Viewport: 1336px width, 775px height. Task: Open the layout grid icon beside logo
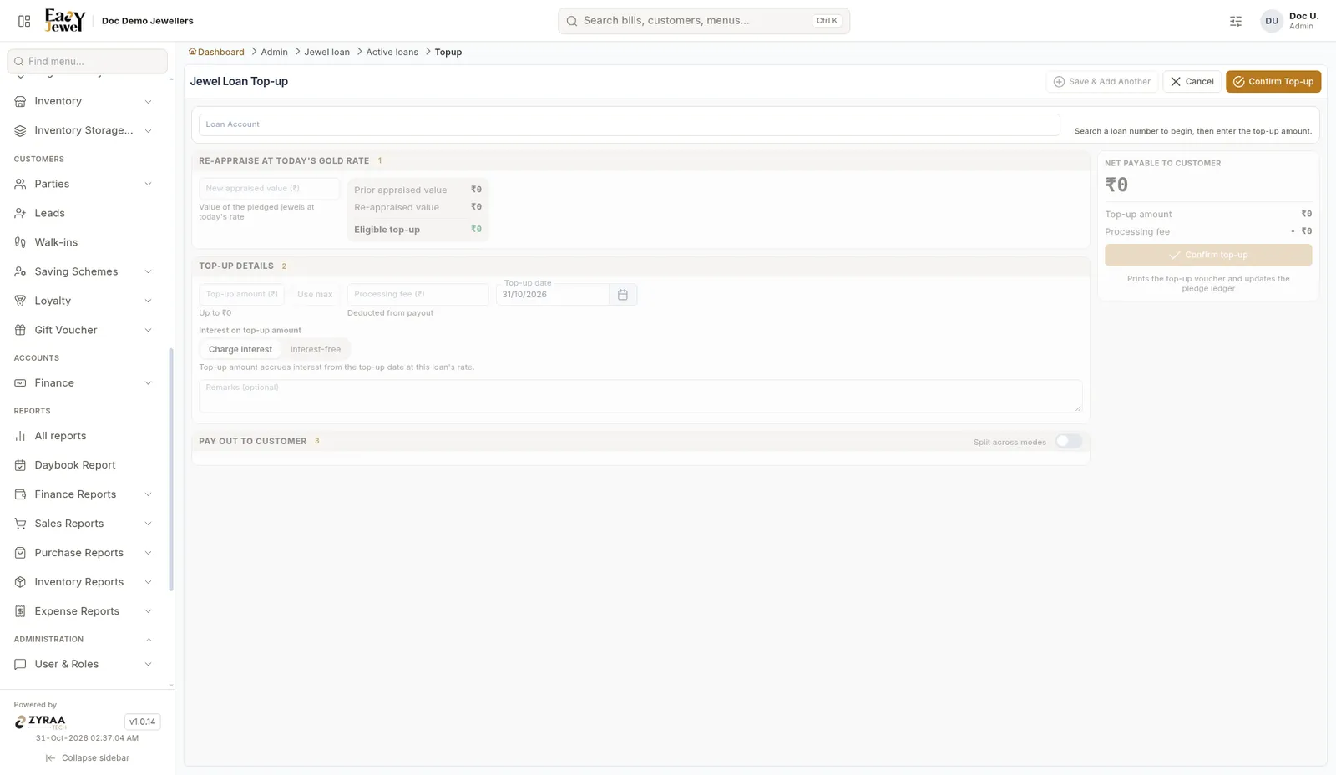(24, 21)
